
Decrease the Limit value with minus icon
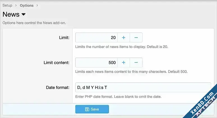[136, 37]
